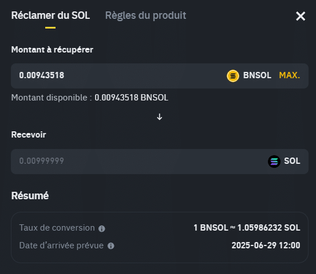
Task: Switch to the Règles du produit tab
Action: pyautogui.click(x=145, y=15)
